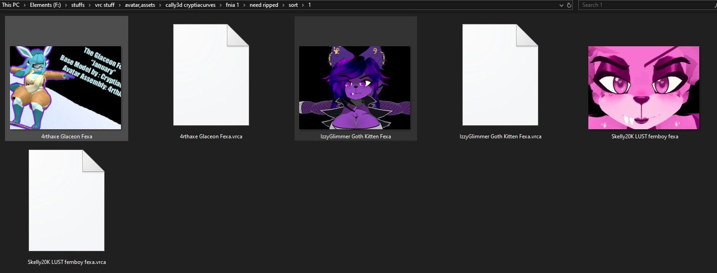Open the address bar history dropdown

coord(562,5)
